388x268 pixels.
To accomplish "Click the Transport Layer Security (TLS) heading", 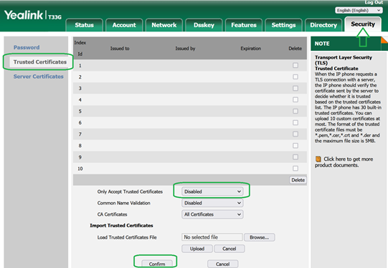I will click(344, 60).
